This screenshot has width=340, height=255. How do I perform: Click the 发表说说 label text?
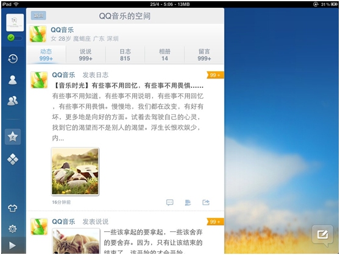(96, 222)
